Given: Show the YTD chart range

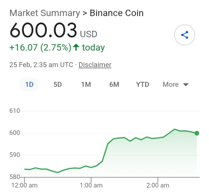Looking at the screenshot, I should coord(142,85).
